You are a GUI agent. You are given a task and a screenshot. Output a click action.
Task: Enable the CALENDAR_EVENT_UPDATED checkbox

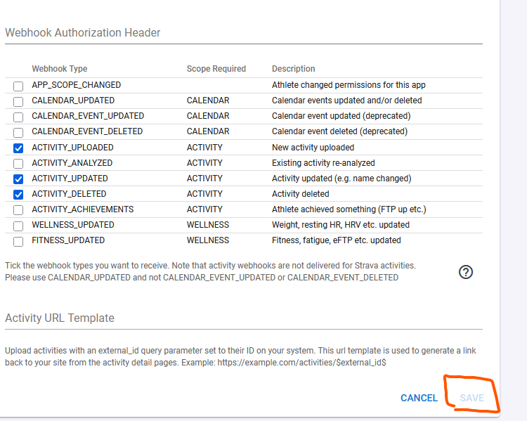pos(18,117)
